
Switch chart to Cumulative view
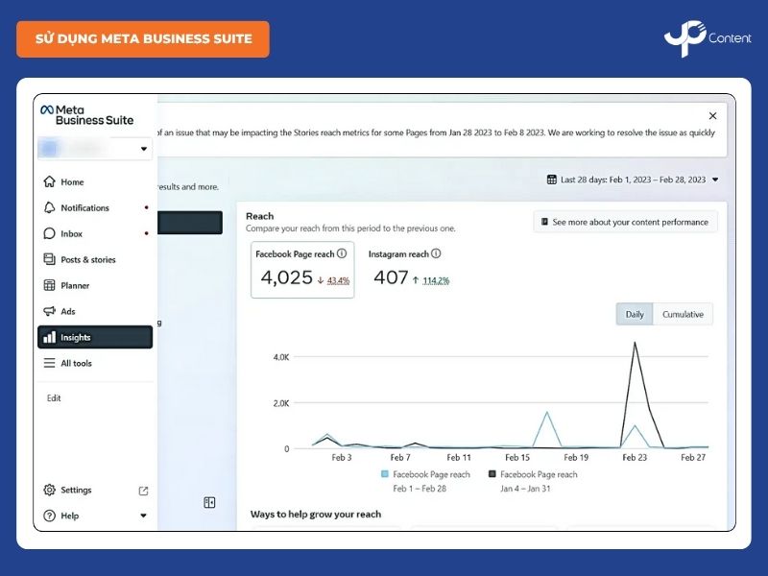(x=683, y=315)
